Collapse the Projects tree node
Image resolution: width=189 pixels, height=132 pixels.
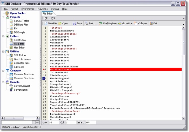(x=3, y=17)
